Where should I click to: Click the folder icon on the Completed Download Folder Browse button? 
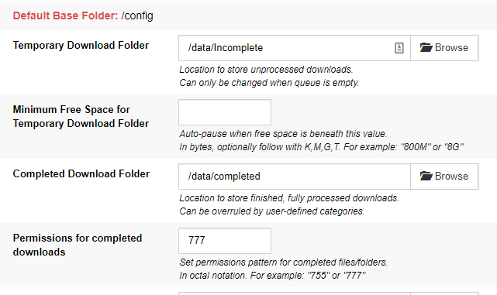coord(426,176)
